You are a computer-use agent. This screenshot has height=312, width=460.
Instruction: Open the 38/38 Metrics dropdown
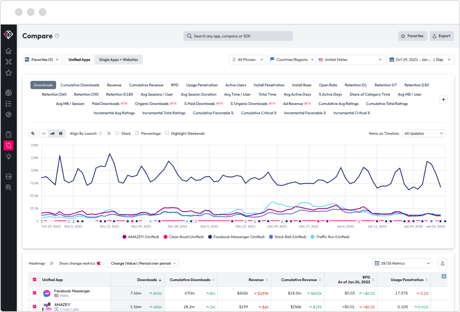tap(402, 263)
